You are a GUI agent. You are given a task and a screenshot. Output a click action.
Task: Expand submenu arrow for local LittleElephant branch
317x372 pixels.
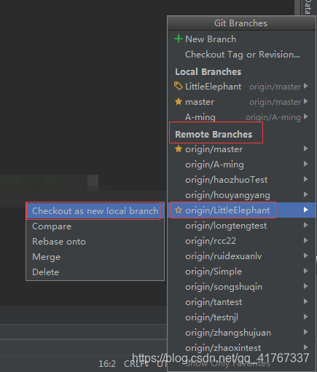pyautogui.click(x=306, y=86)
